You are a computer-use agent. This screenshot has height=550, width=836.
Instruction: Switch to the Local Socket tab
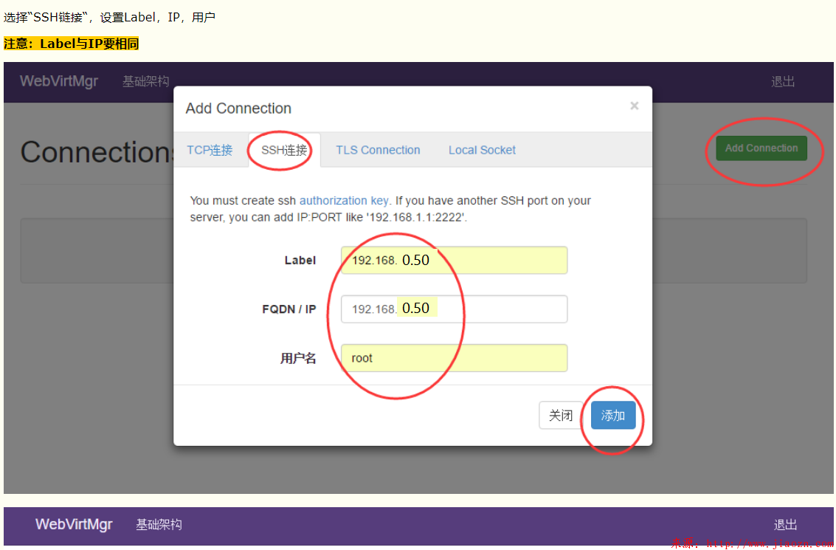pos(482,150)
